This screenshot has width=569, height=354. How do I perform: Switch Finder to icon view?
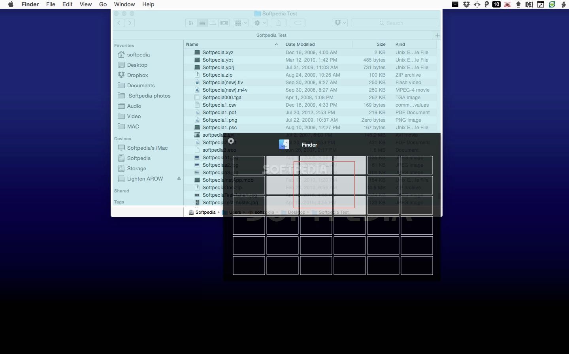point(191,23)
